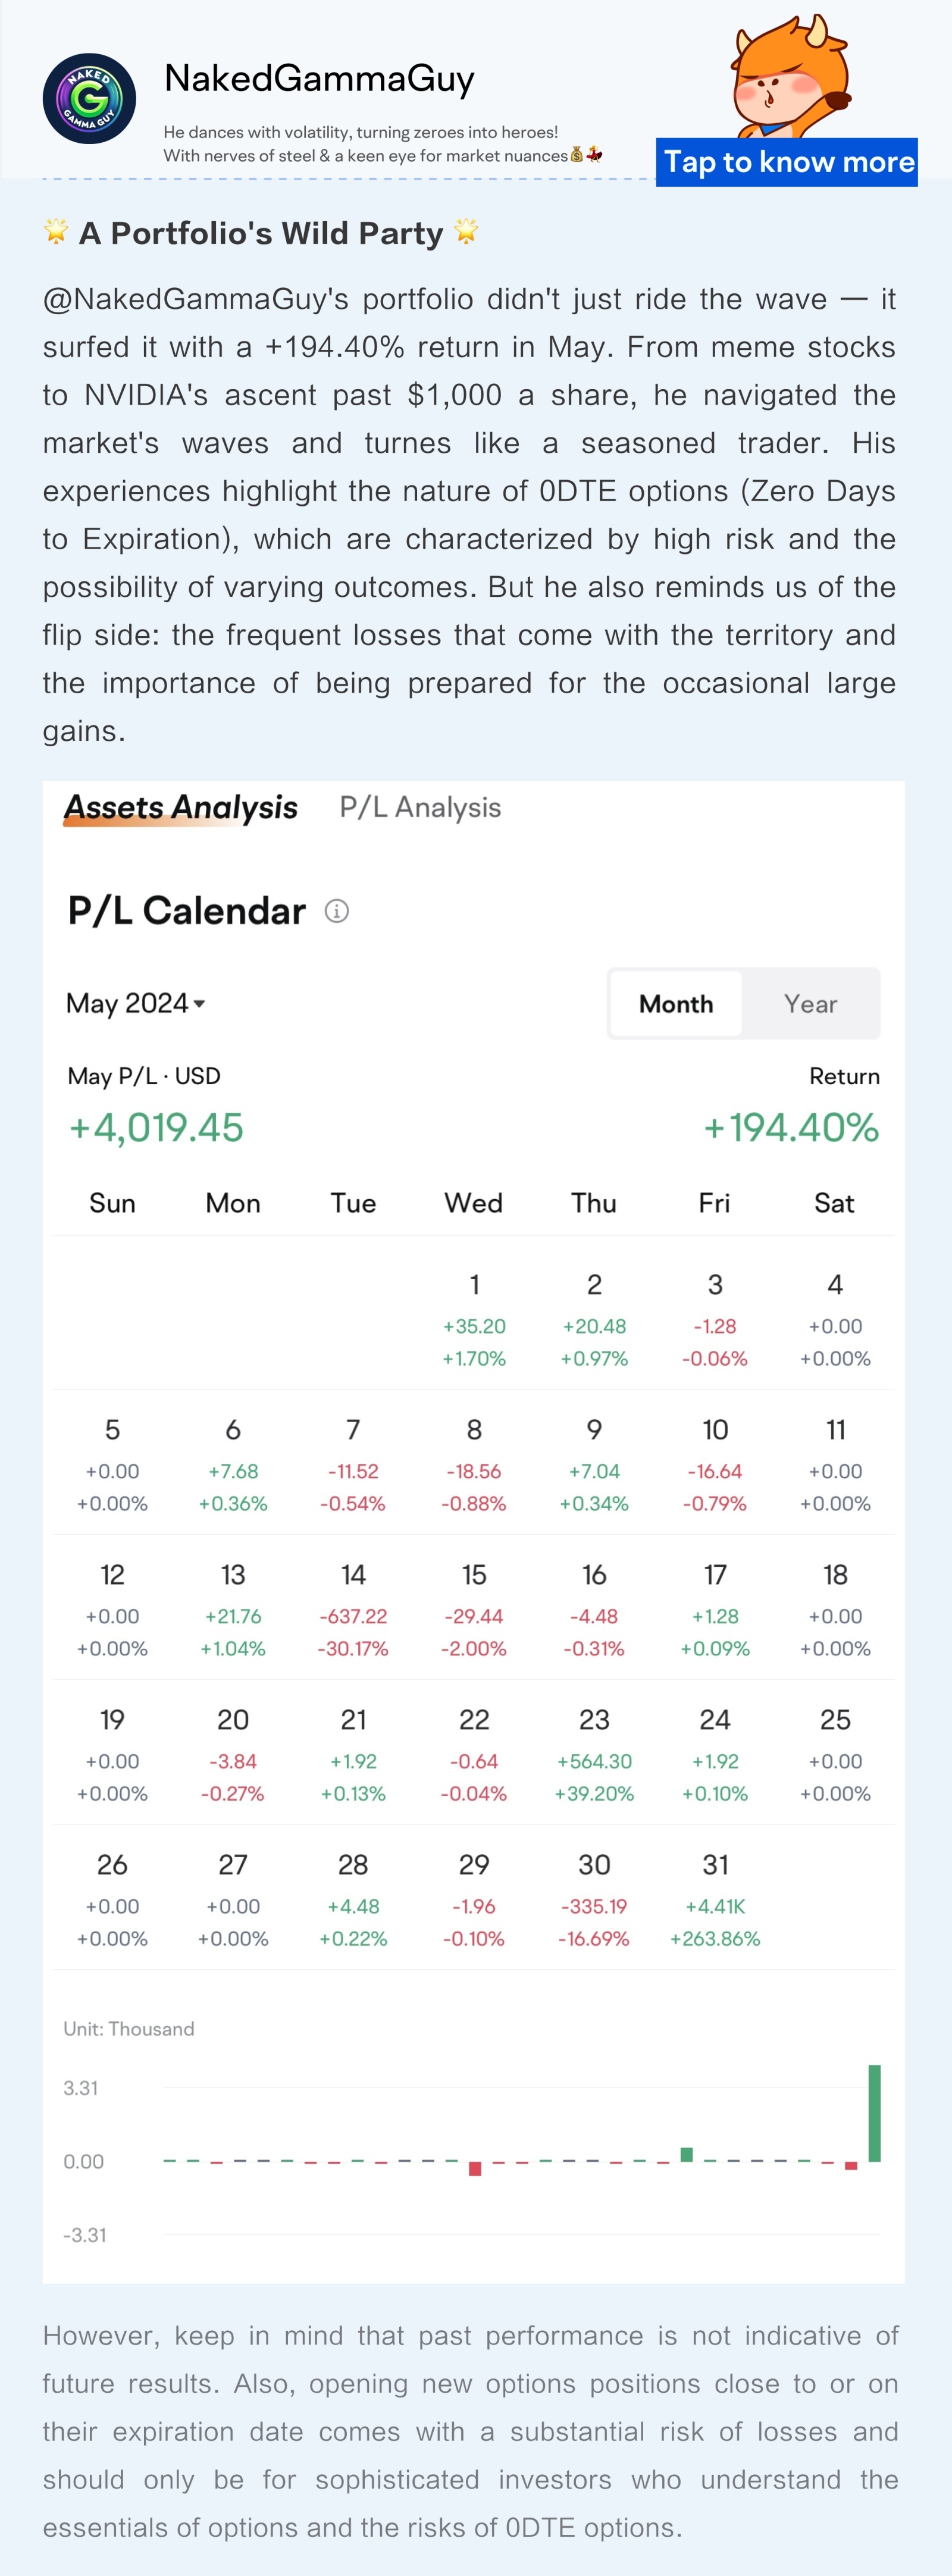Switch to the P/L Analysis tab
The image size is (952, 2576).
[420, 807]
